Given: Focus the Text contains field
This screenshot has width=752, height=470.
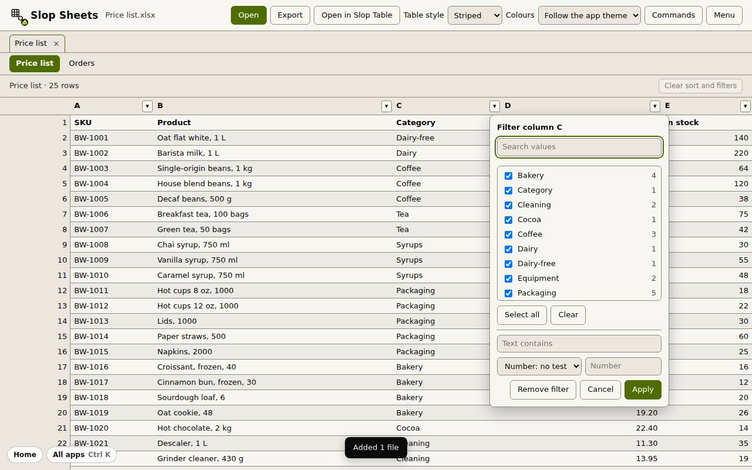Looking at the screenshot, I should (x=579, y=344).
